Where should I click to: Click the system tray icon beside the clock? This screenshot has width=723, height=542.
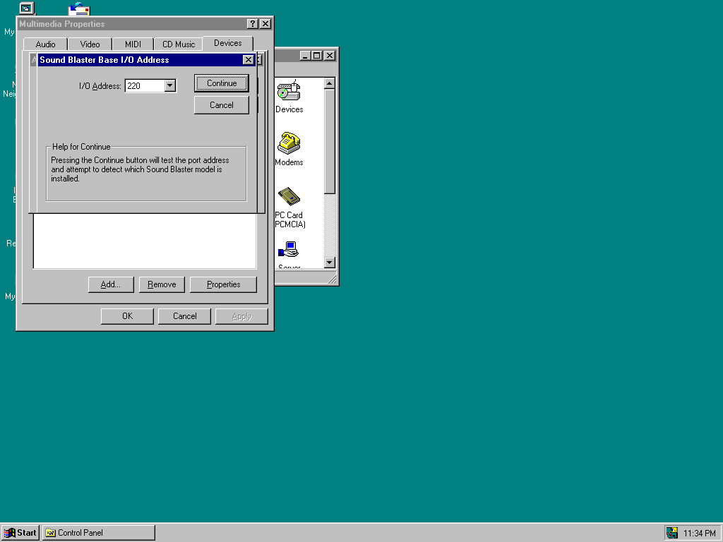click(x=672, y=533)
